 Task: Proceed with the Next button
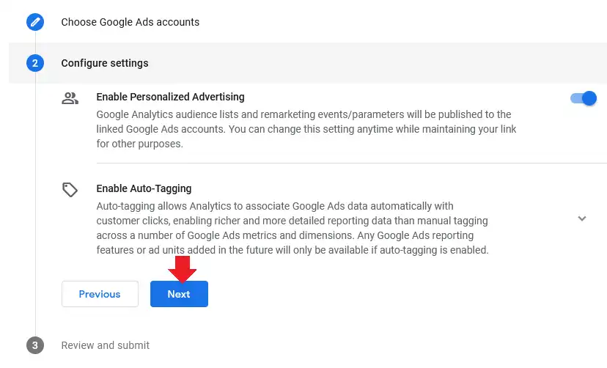(x=179, y=294)
